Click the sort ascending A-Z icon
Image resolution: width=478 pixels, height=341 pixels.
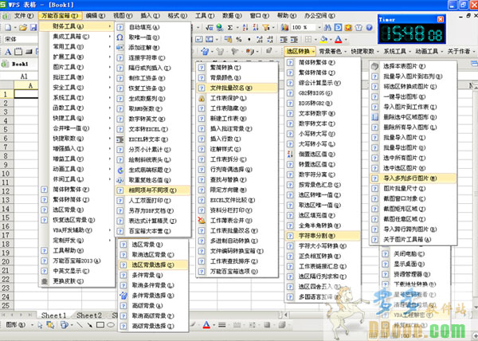245,28
